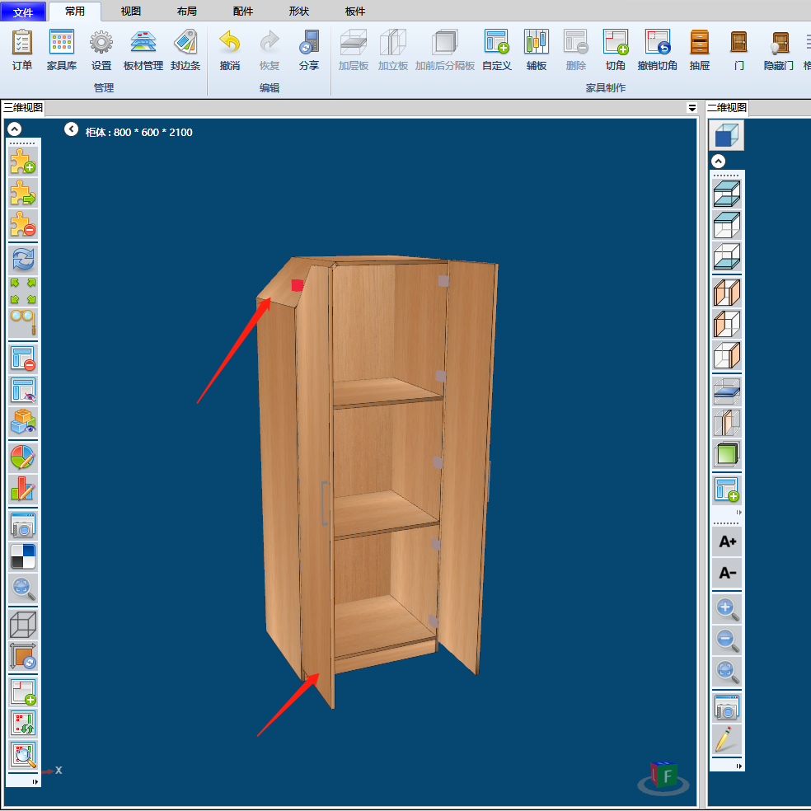Click the 撤消 undo button

coord(230,49)
